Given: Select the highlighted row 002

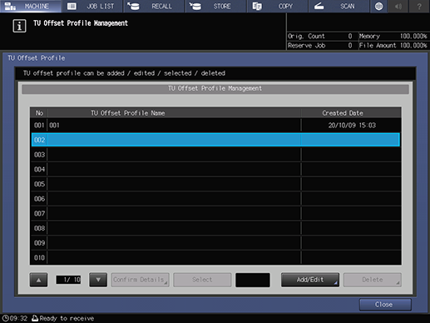Looking at the screenshot, I should 215,140.
